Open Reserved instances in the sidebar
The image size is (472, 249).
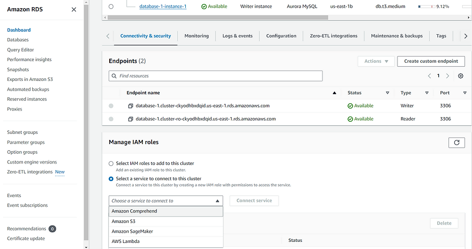[27, 99]
